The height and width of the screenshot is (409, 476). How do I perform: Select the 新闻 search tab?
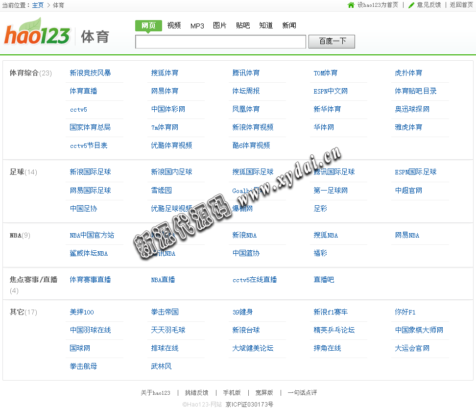click(x=289, y=25)
